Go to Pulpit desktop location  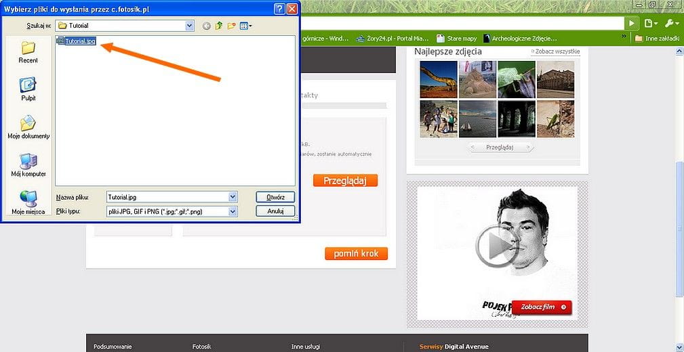[28, 89]
